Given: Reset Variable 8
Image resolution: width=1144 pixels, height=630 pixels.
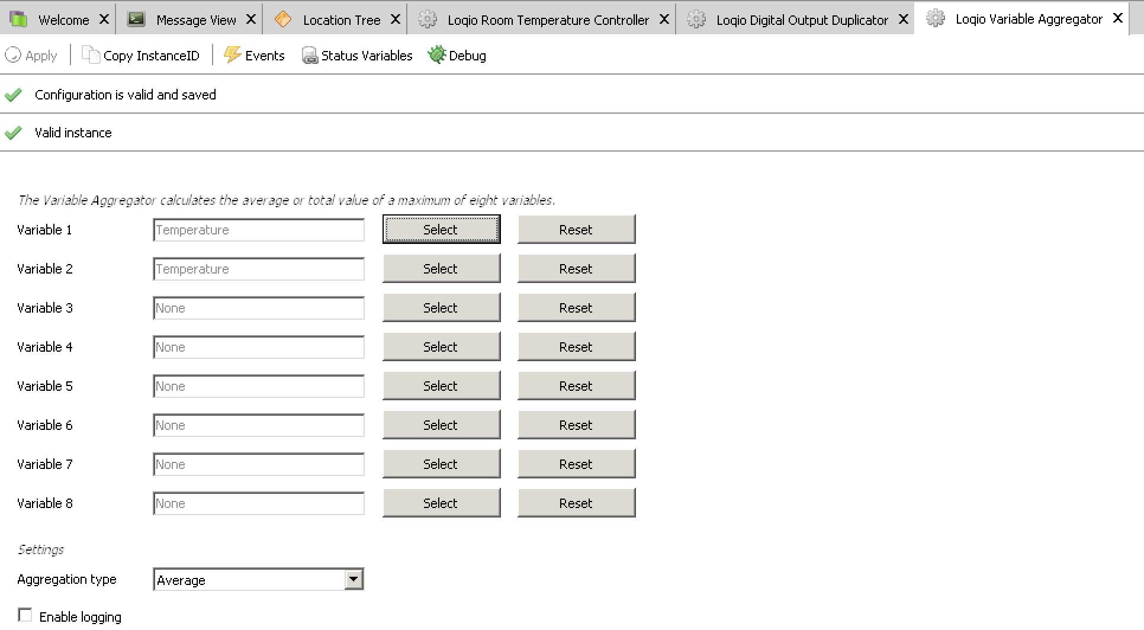Looking at the screenshot, I should [576, 503].
